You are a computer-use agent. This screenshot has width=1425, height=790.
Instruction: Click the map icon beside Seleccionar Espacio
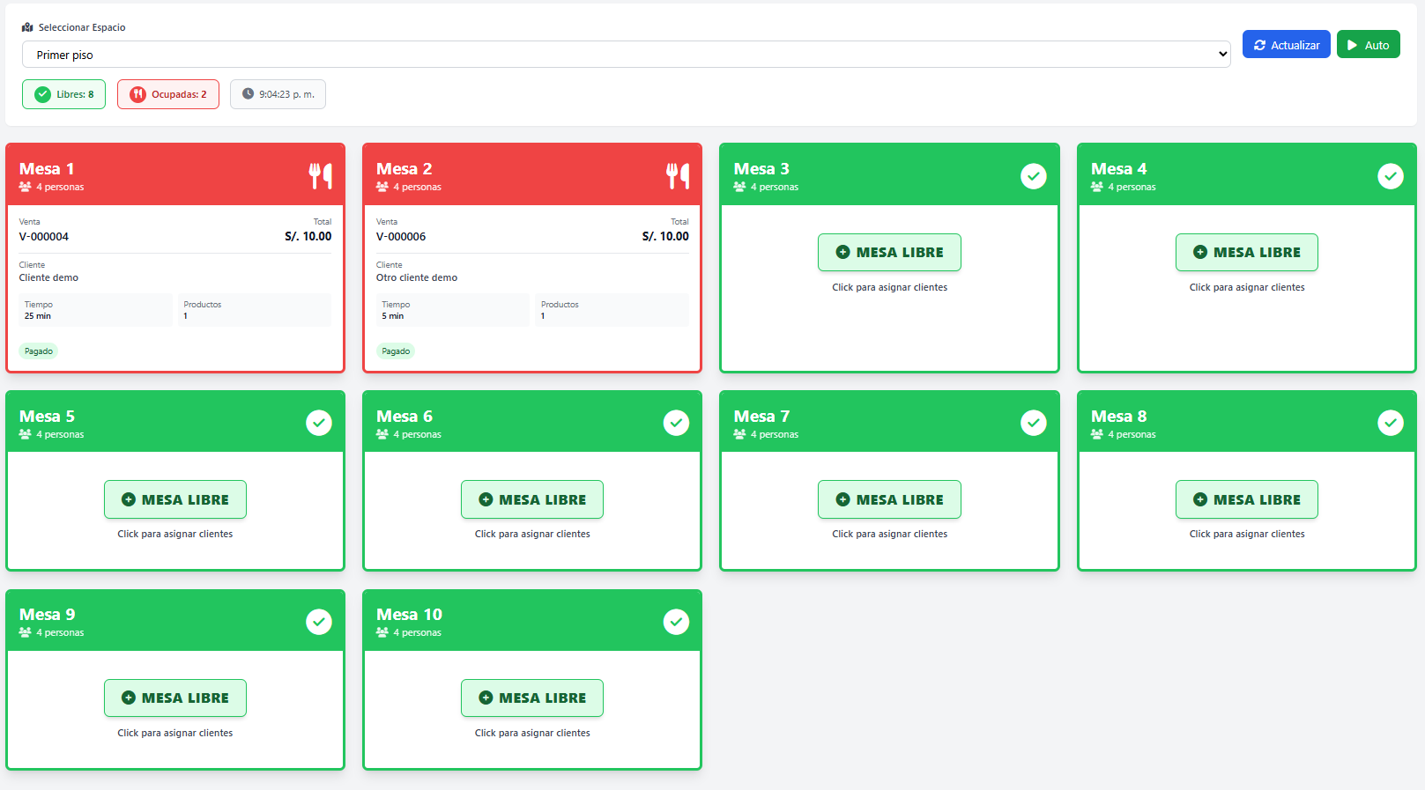pos(27,27)
